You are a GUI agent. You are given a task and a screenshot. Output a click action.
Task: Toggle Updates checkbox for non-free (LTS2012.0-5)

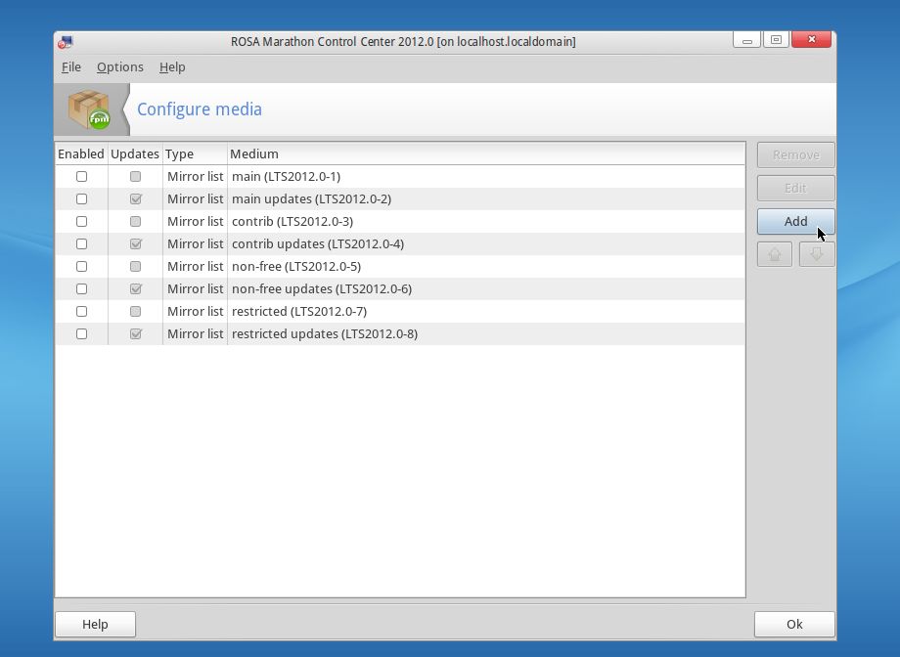pos(135,266)
